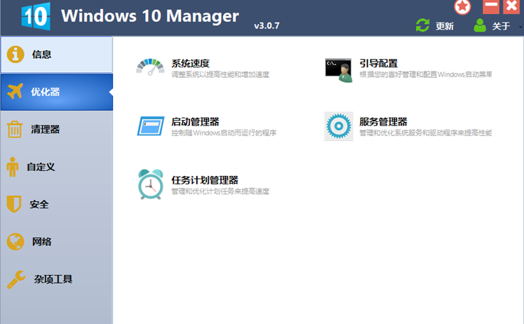Open 系统速度 system speed tool

(191, 63)
